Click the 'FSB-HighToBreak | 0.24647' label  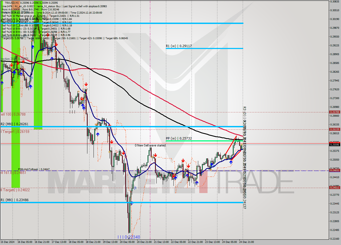pos(34,169)
